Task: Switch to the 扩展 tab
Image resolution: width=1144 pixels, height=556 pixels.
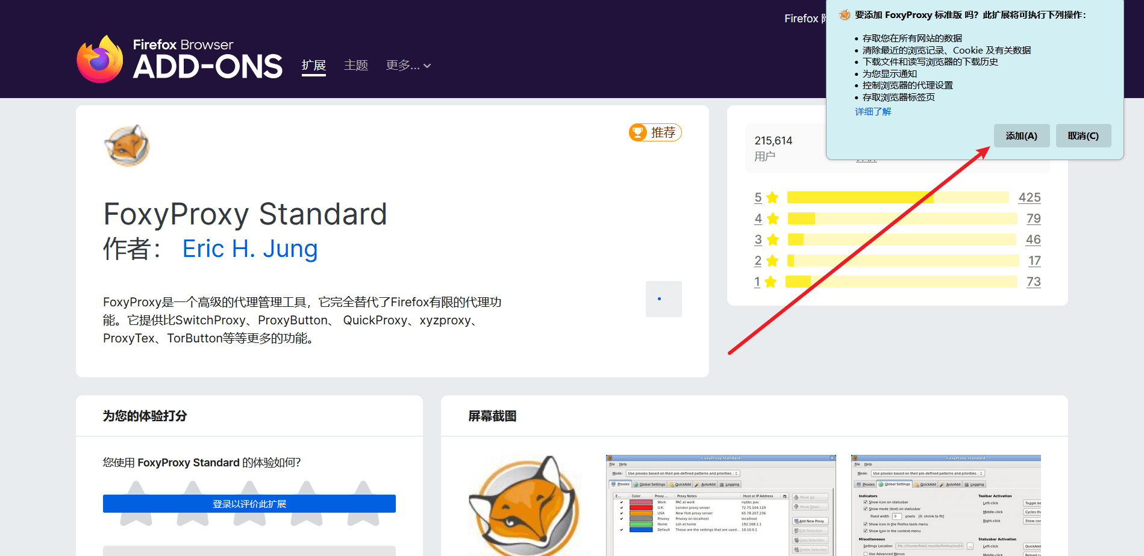Action: (x=314, y=65)
